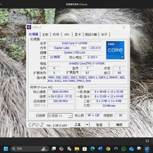This screenshot has height=153, width=153.
Task: Click the empty rated FSB field
Action: point(60,106)
